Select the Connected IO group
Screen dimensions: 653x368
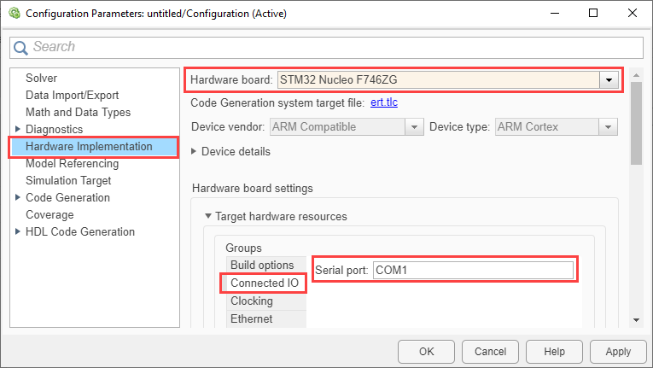pyautogui.click(x=263, y=283)
